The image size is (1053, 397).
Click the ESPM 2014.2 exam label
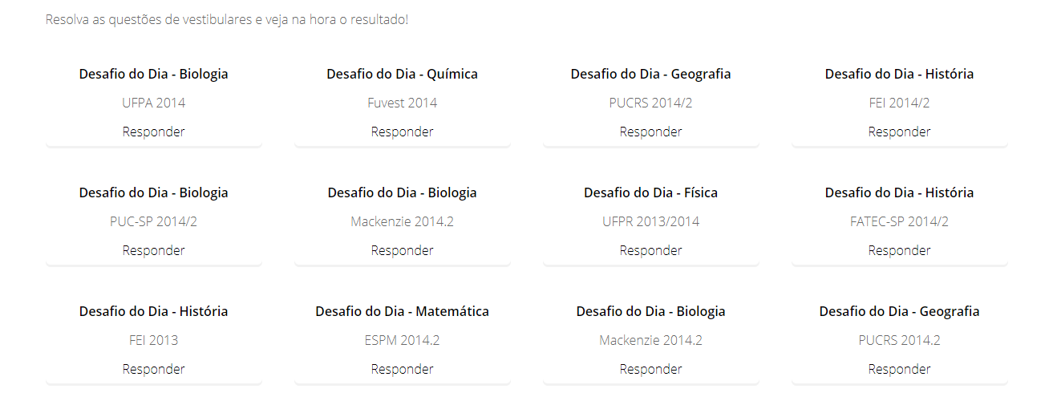402,340
